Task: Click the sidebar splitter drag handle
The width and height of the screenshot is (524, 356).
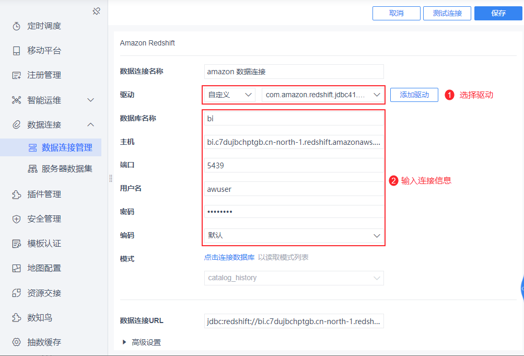Action: (111, 178)
